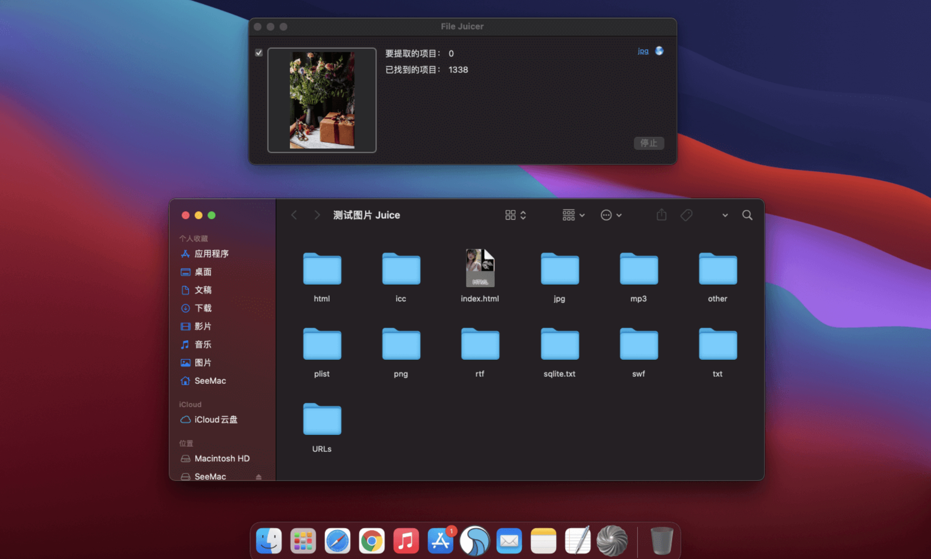Viewport: 931px width, 559px height.
Task: Open the ellipsis action menu dropdown
Action: click(611, 215)
